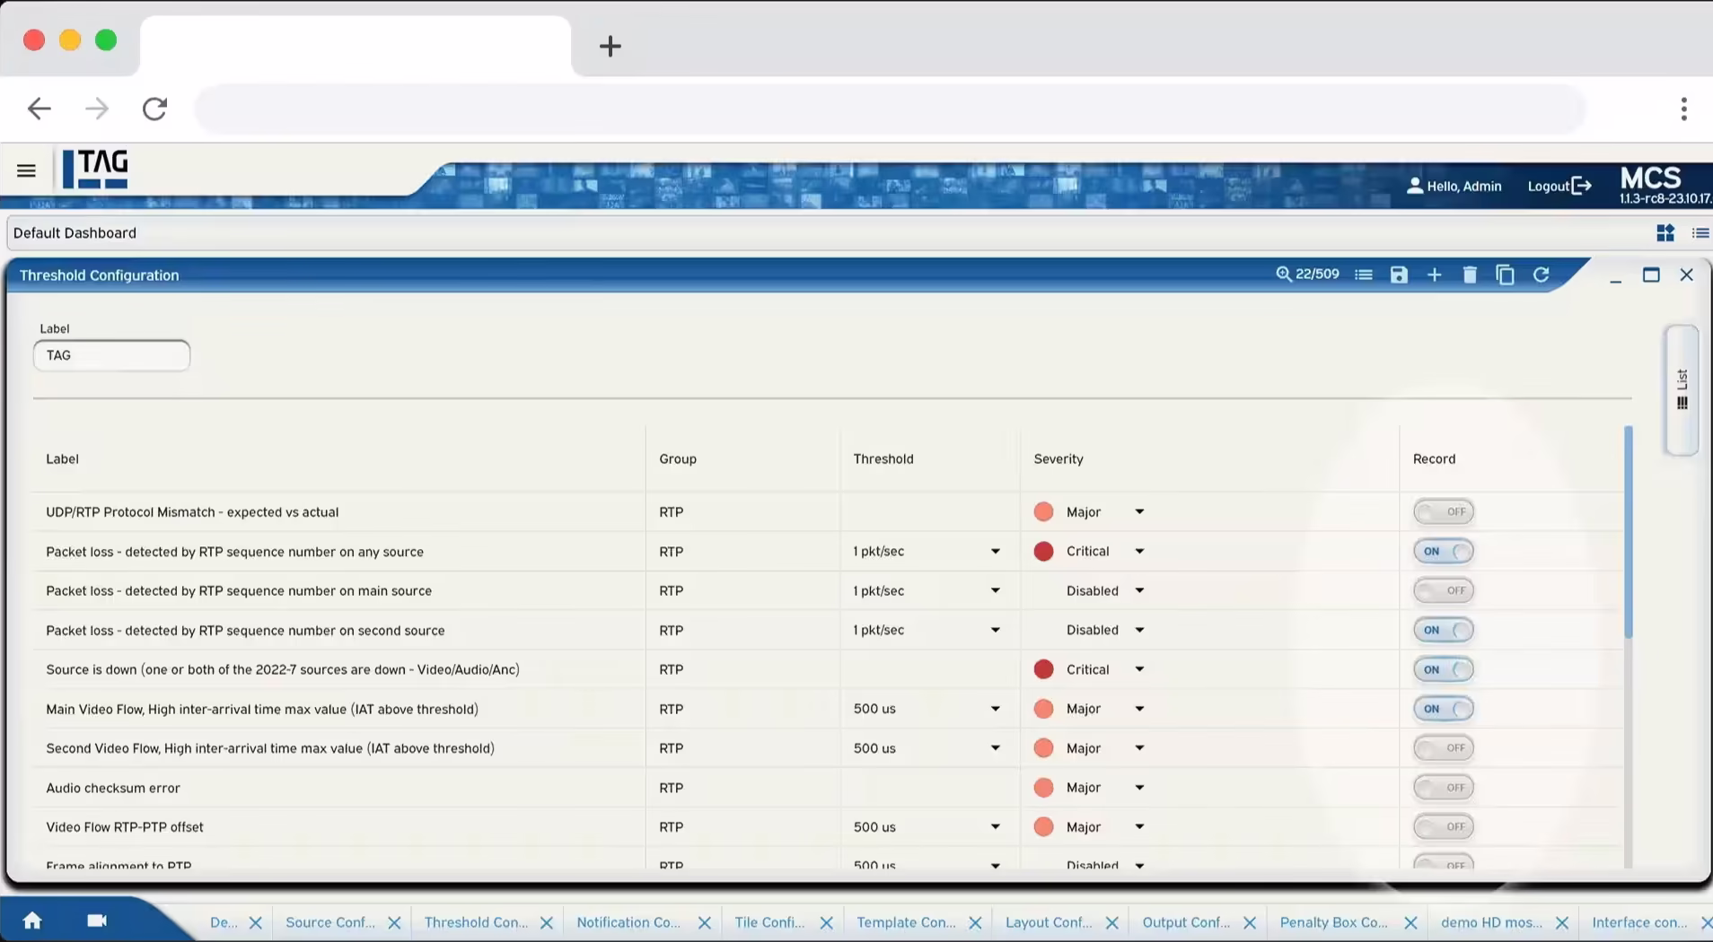Open the threshold search with 22/509 counter
The width and height of the screenshot is (1713, 942).
pyautogui.click(x=1307, y=275)
